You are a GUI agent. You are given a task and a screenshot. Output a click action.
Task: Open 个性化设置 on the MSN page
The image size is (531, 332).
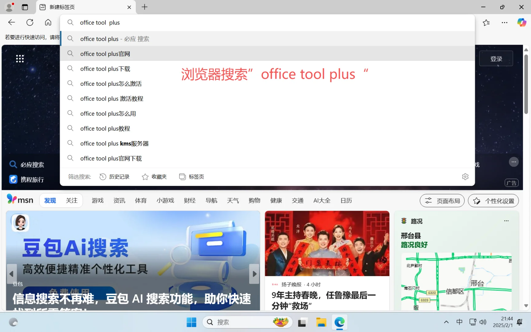(493, 200)
